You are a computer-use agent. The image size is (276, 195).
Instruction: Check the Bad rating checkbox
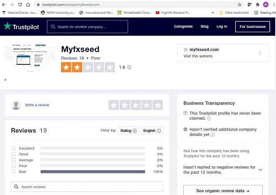pos(14,172)
